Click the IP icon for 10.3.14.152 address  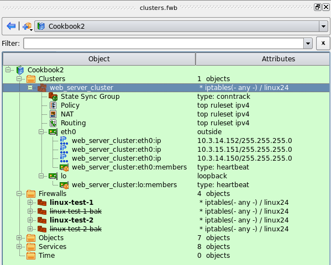pos(64,141)
